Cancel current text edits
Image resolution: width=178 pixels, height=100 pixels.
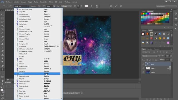[x=111, y=6]
